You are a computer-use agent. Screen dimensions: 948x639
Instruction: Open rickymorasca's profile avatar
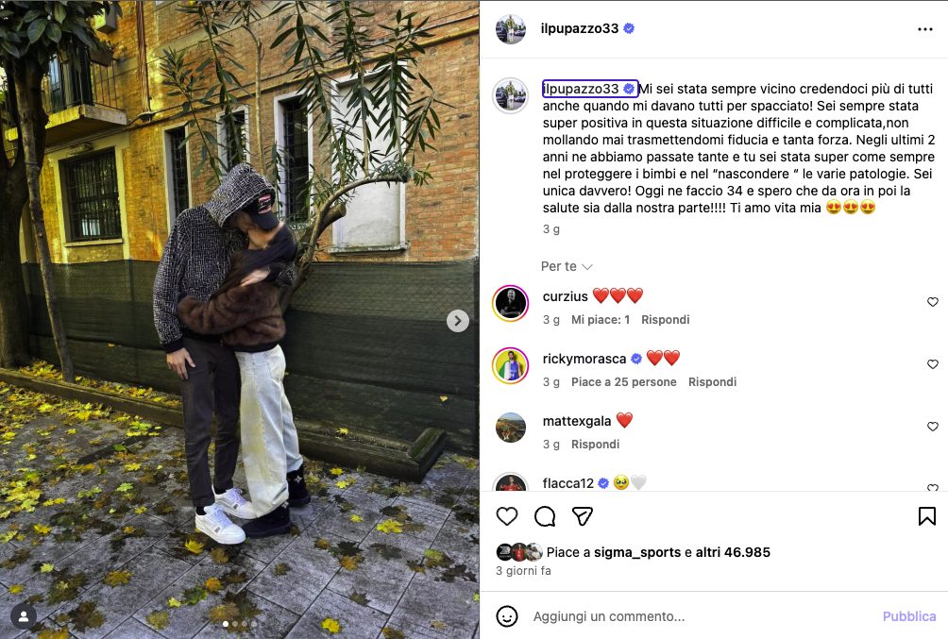point(510,365)
